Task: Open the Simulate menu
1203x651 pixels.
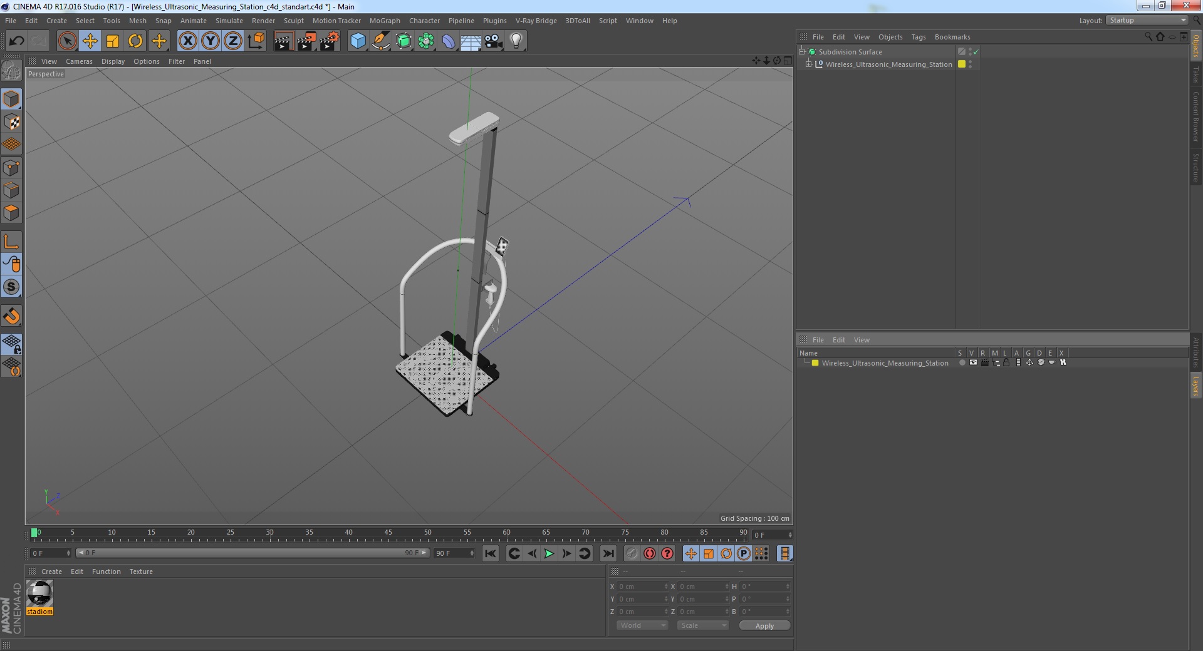Action: click(x=229, y=21)
